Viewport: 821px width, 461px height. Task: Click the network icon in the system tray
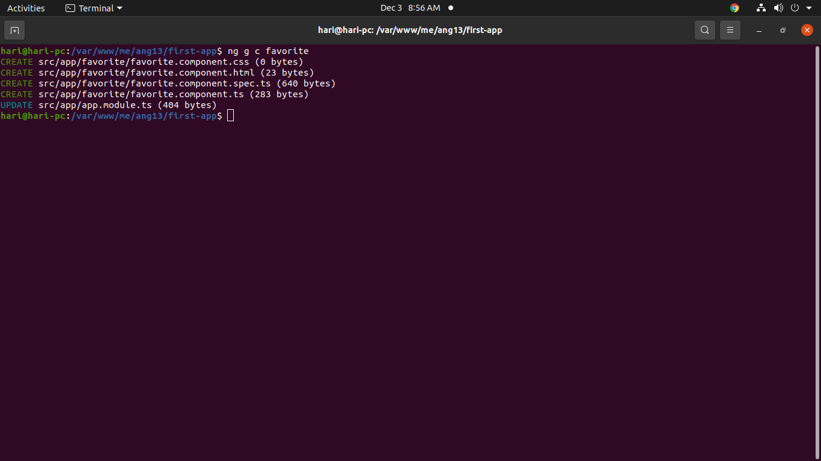761,8
